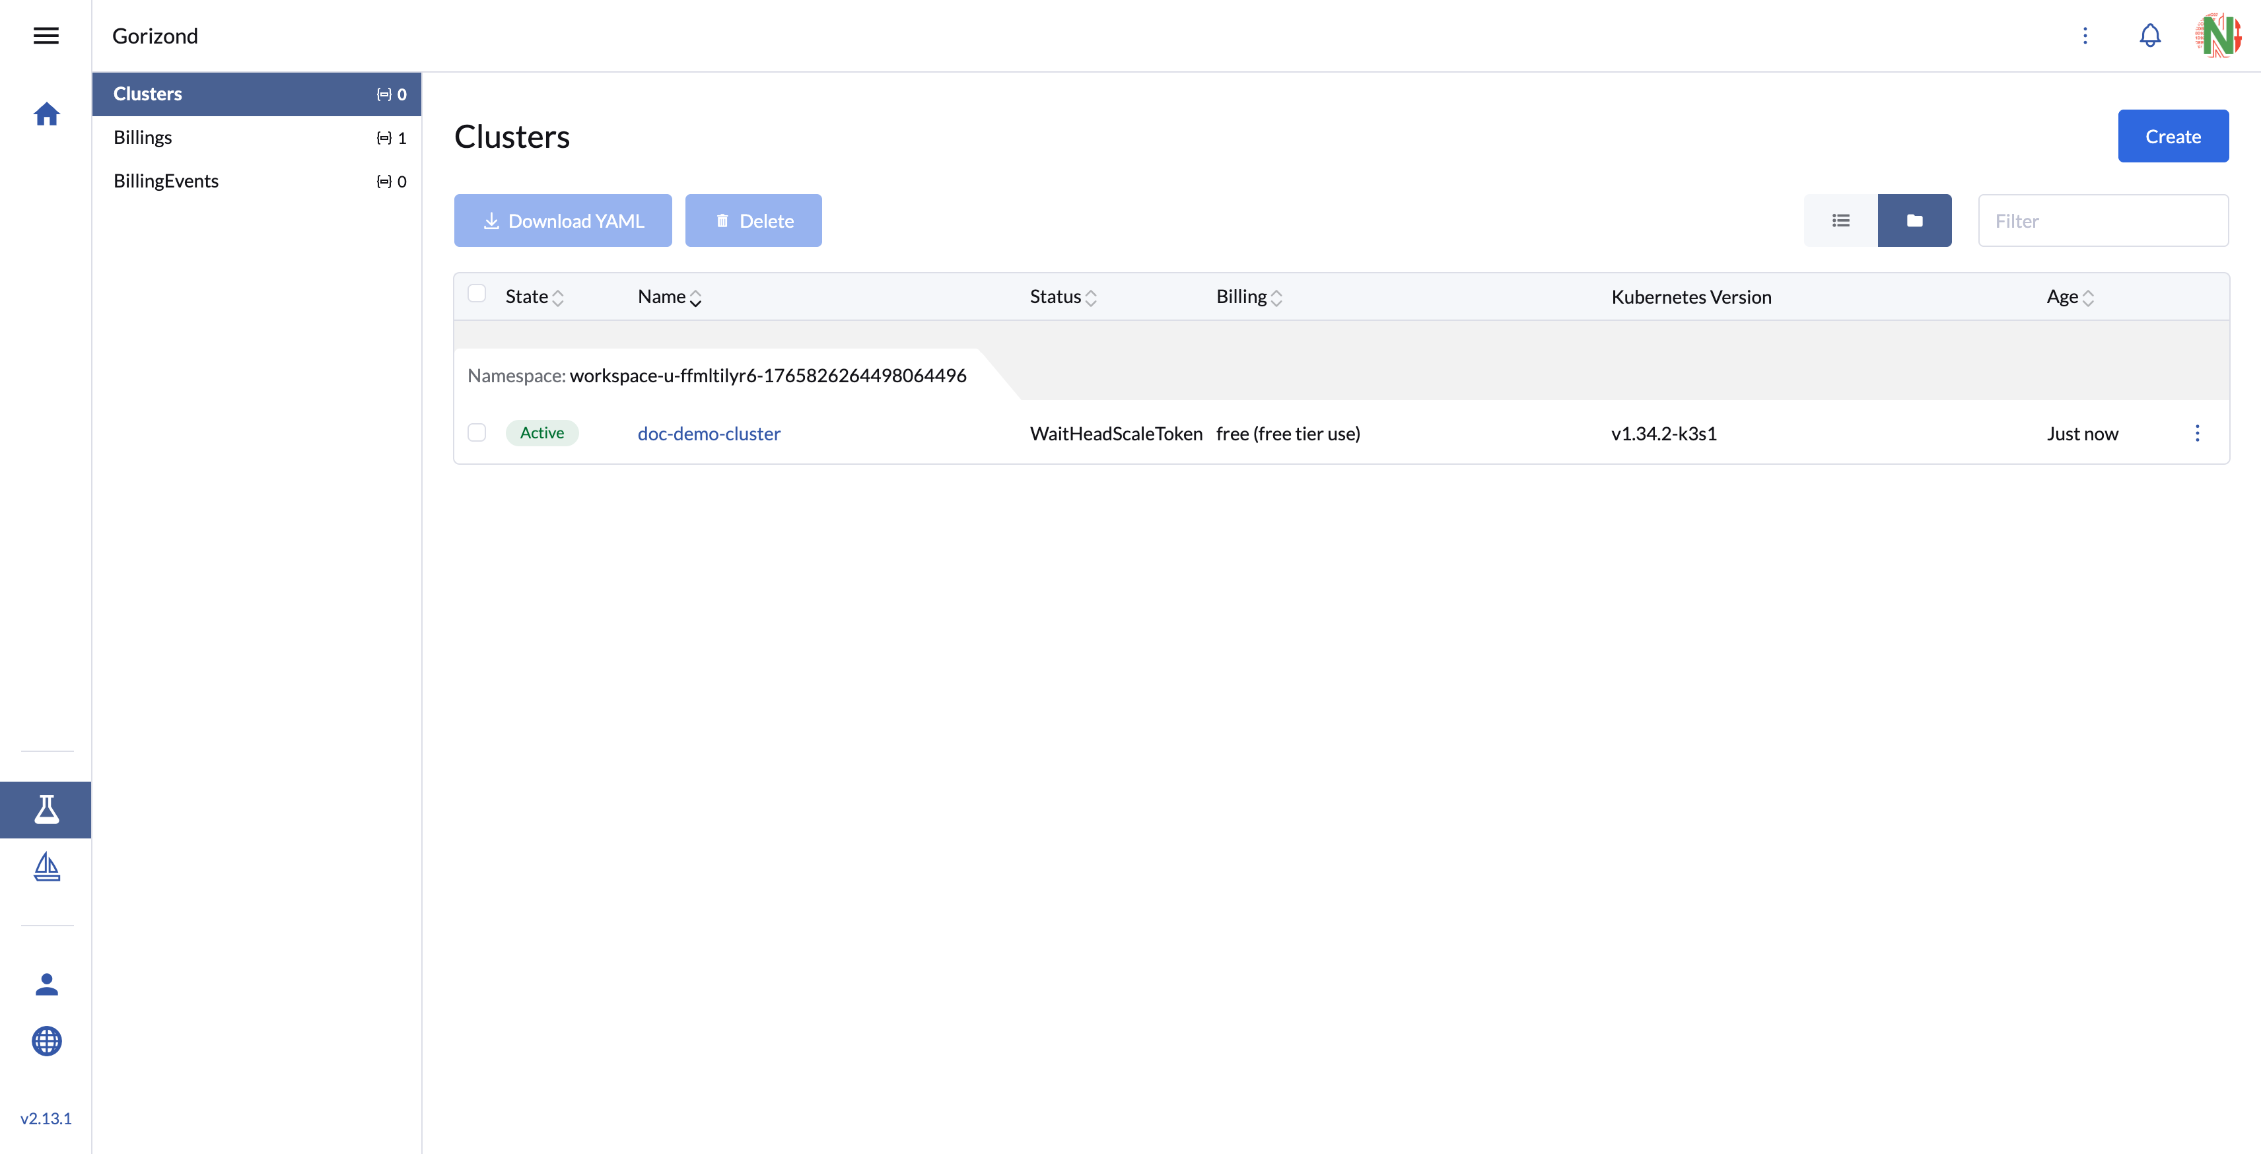The height and width of the screenshot is (1154, 2261).
Task: Open the doc-demo-cluster link
Action: 709,434
